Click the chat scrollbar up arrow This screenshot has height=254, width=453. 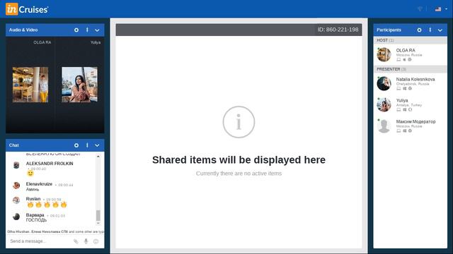coord(98,157)
